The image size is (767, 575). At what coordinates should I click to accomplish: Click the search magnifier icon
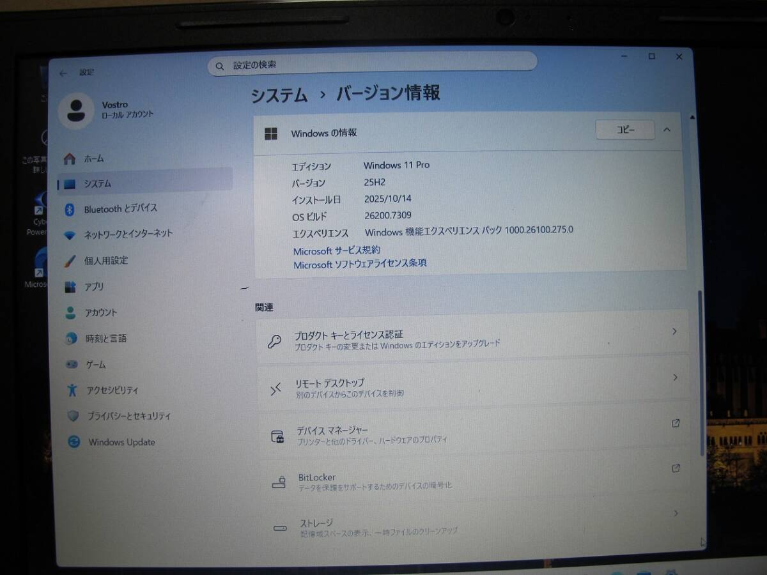[x=220, y=66]
